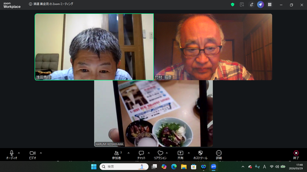
Task: Show meeting info icon beside meeting title
Action: pyautogui.click(x=30, y=4)
